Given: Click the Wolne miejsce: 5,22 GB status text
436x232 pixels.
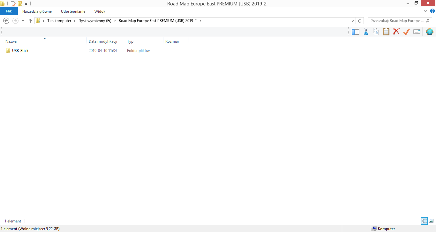Looking at the screenshot, I should [x=39, y=229].
